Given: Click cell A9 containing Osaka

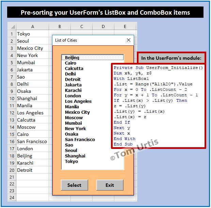Looking at the screenshot, I should point(32,91).
